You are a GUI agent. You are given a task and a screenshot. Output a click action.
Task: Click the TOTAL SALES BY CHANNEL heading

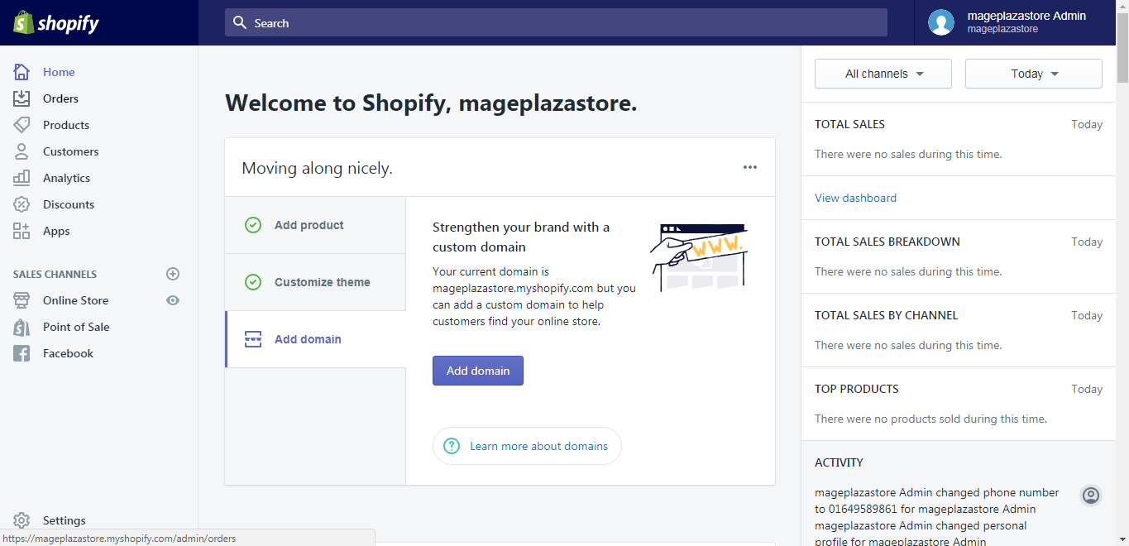[x=886, y=315]
